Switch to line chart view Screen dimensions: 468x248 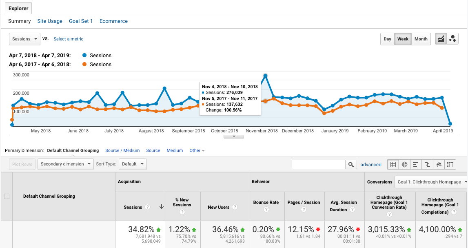tap(441, 39)
